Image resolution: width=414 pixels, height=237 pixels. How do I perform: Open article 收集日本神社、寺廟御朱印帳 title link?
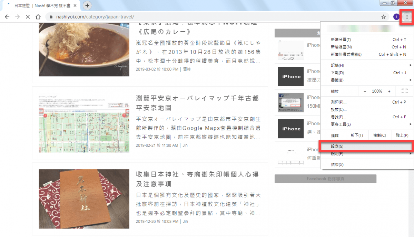(x=197, y=179)
